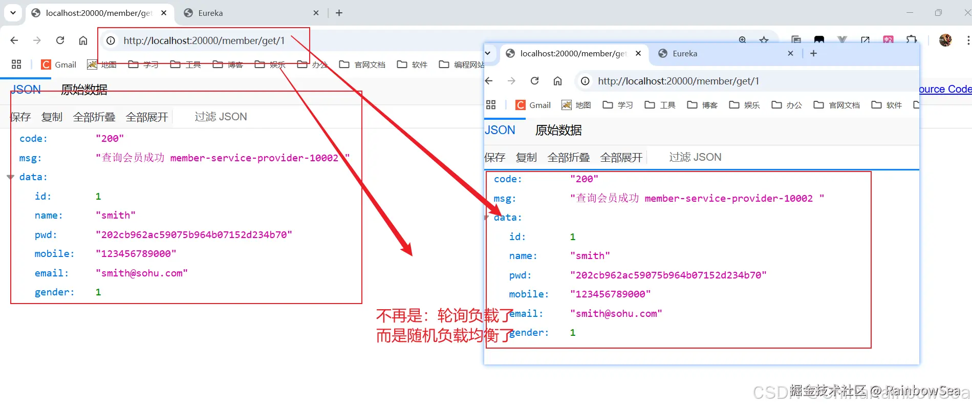Viewport: 972px width, 409px height.
Task: Select pwd hash value in front window
Action: [668, 275]
